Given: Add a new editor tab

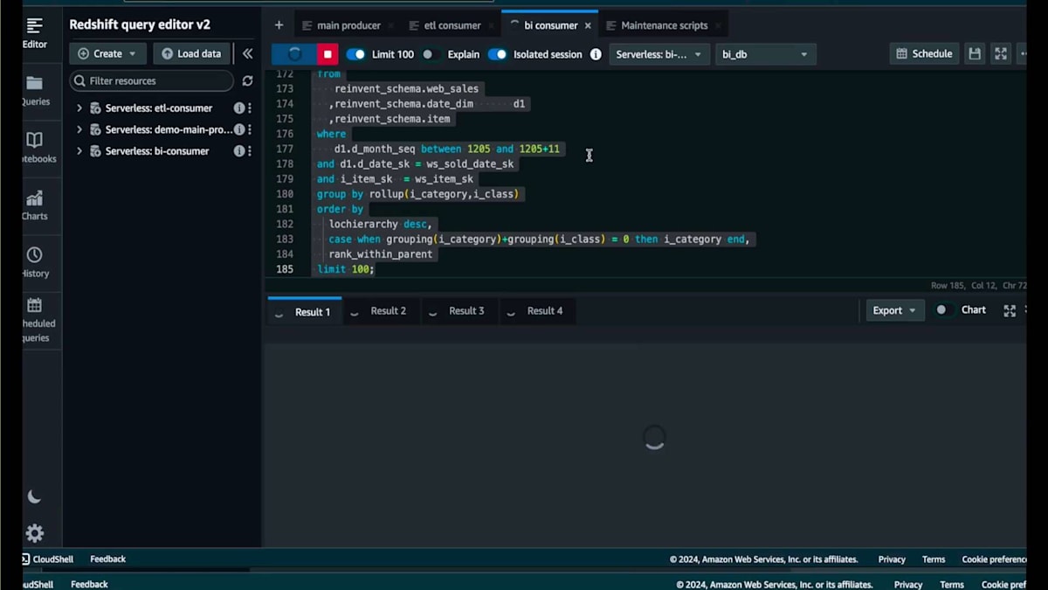Looking at the screenshot, I should coord(279,25).
